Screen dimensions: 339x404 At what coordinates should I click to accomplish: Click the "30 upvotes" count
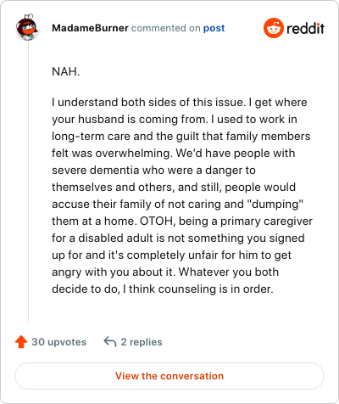58,342
